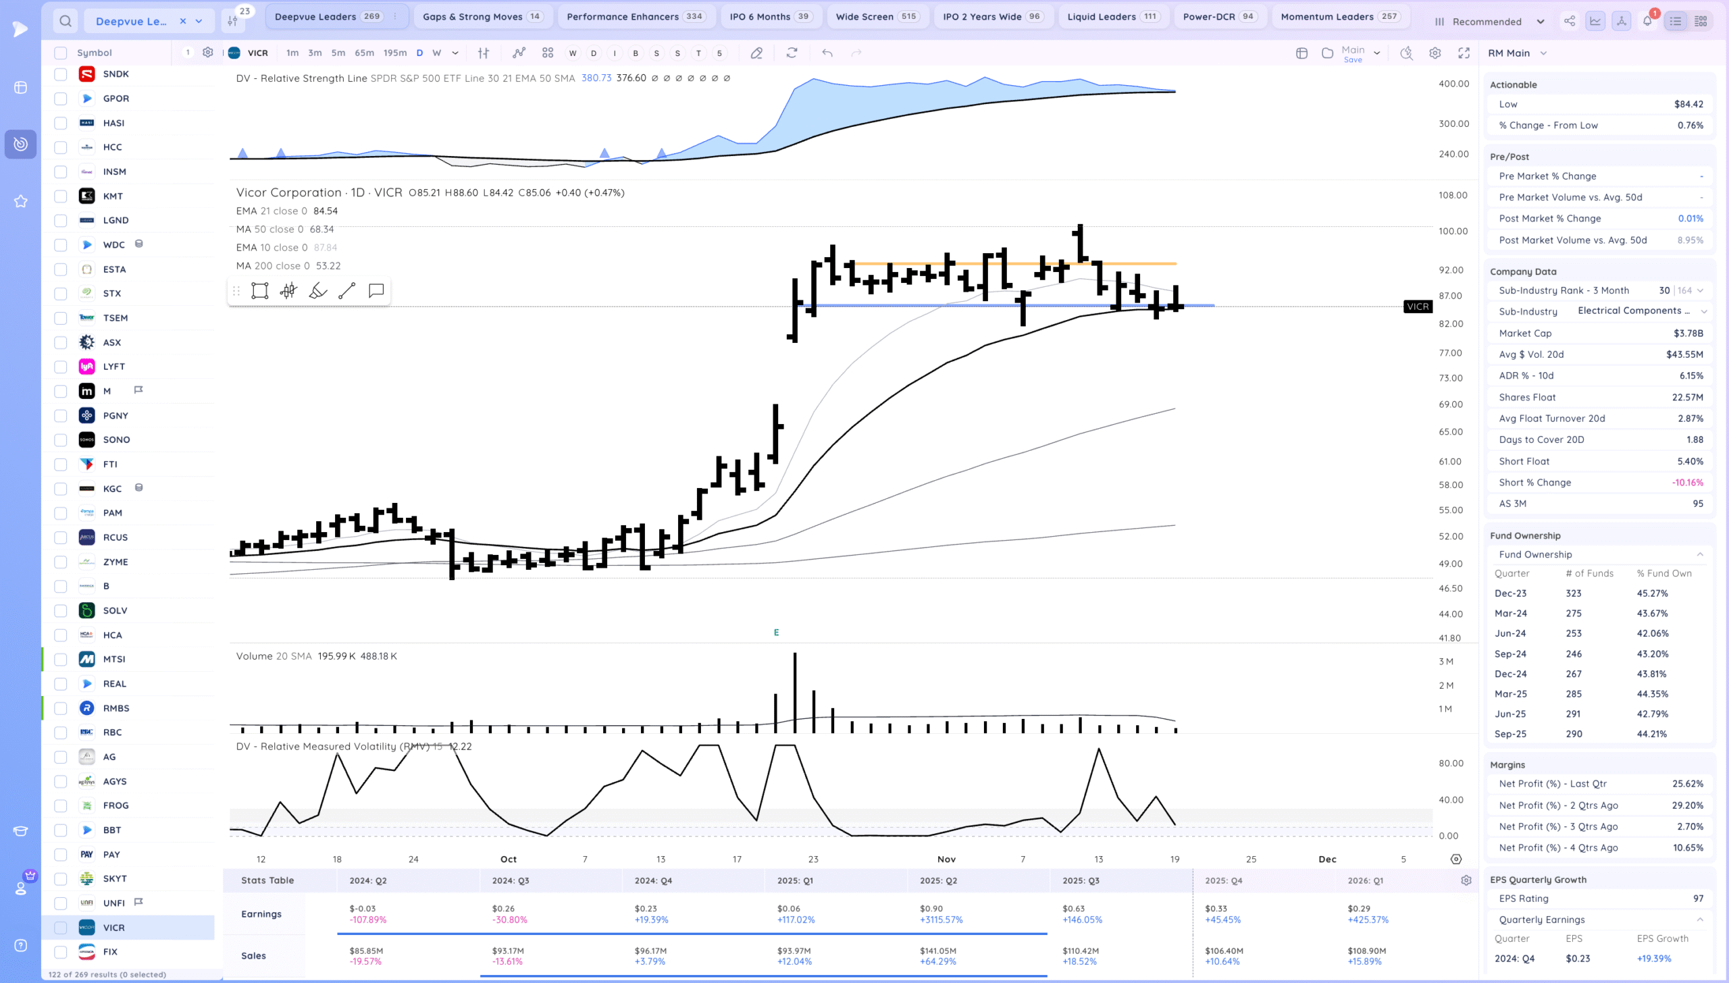1729x983 pixels.
Task: Click the eraser icon in chart toolbar
Action: tap(756, 53)
